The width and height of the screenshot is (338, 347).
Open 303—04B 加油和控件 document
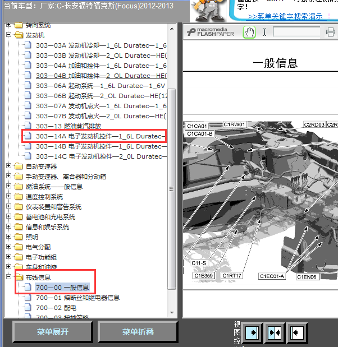pos(101,76)
